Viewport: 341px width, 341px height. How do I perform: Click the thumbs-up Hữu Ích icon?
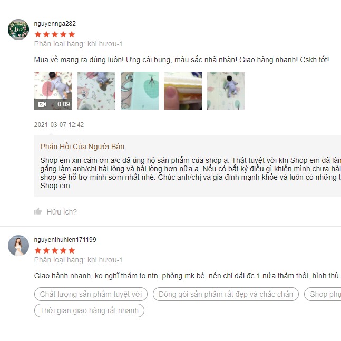pyautogui.click(x=38, y=211)
